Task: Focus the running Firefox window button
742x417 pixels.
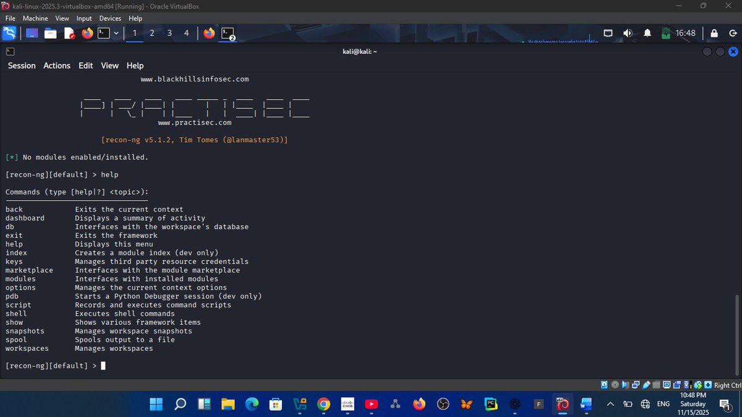Action: 209,33
